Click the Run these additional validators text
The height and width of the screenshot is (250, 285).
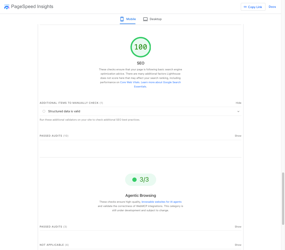[x=90, y=120]
